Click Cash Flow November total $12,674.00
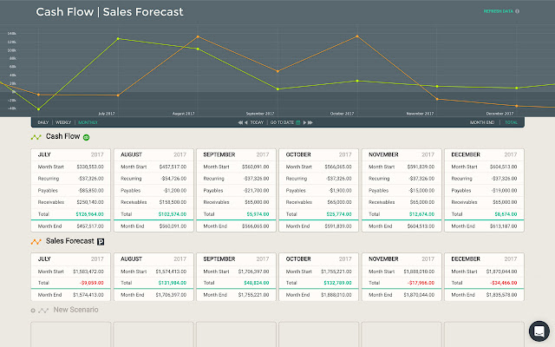This screenshot has height=347, width=555. point(421,214)
